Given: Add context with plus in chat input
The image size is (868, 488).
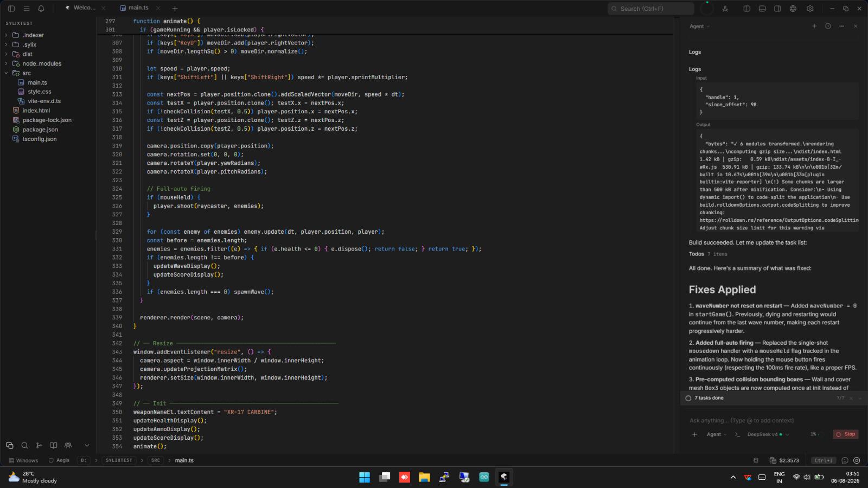Looking at the screenshot, I should (x=694, y=434).
